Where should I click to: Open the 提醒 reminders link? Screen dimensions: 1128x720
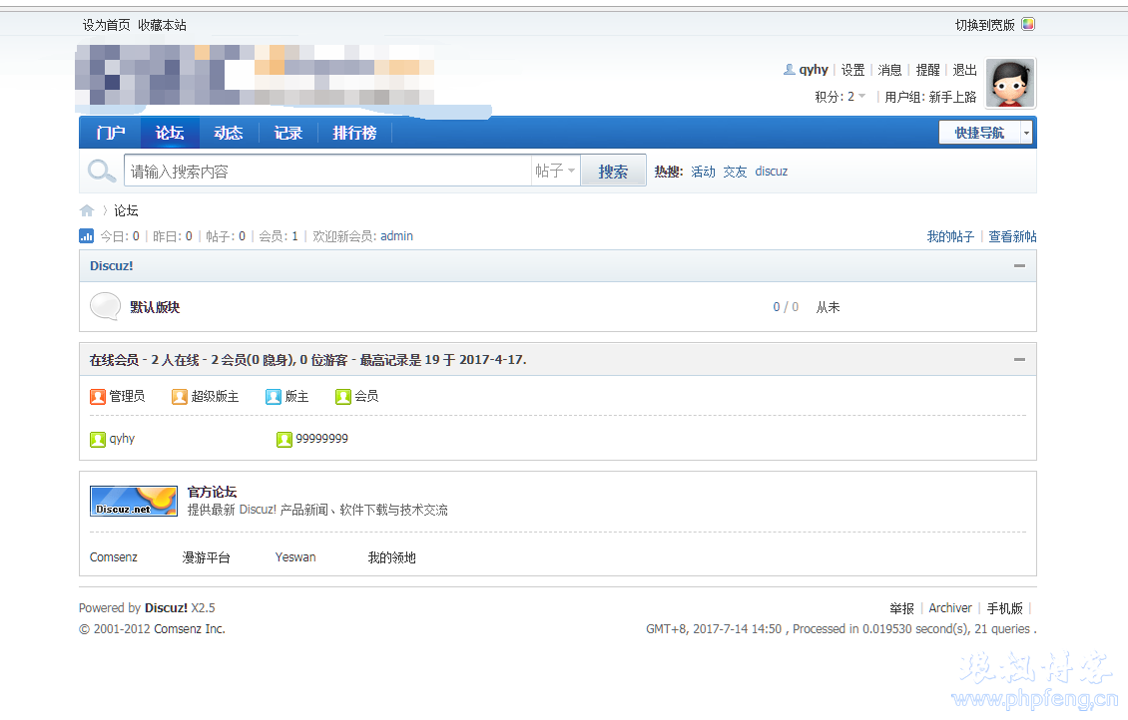(x=928, y=70)
